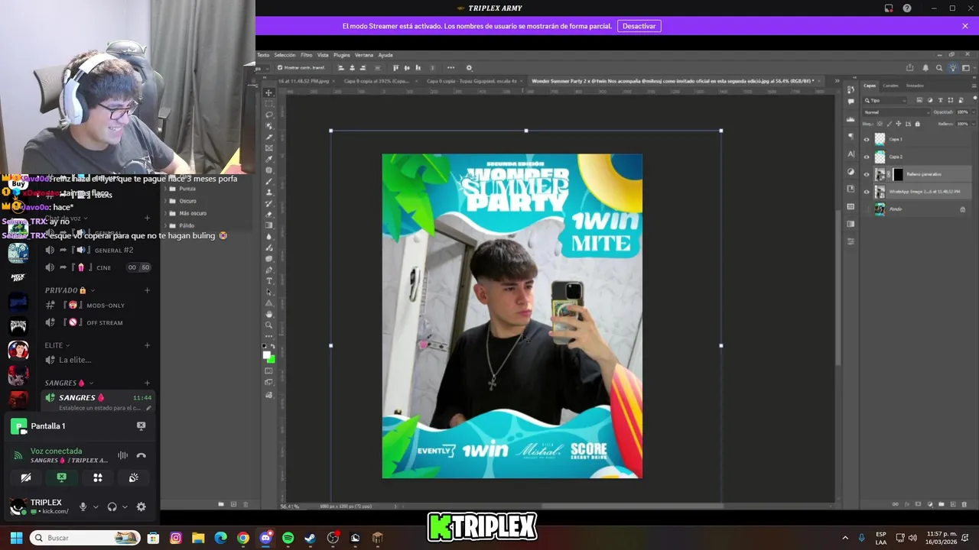Open the three-dots more options in options bar
This screenshot has width=979, height=550.
pos(450,67)
